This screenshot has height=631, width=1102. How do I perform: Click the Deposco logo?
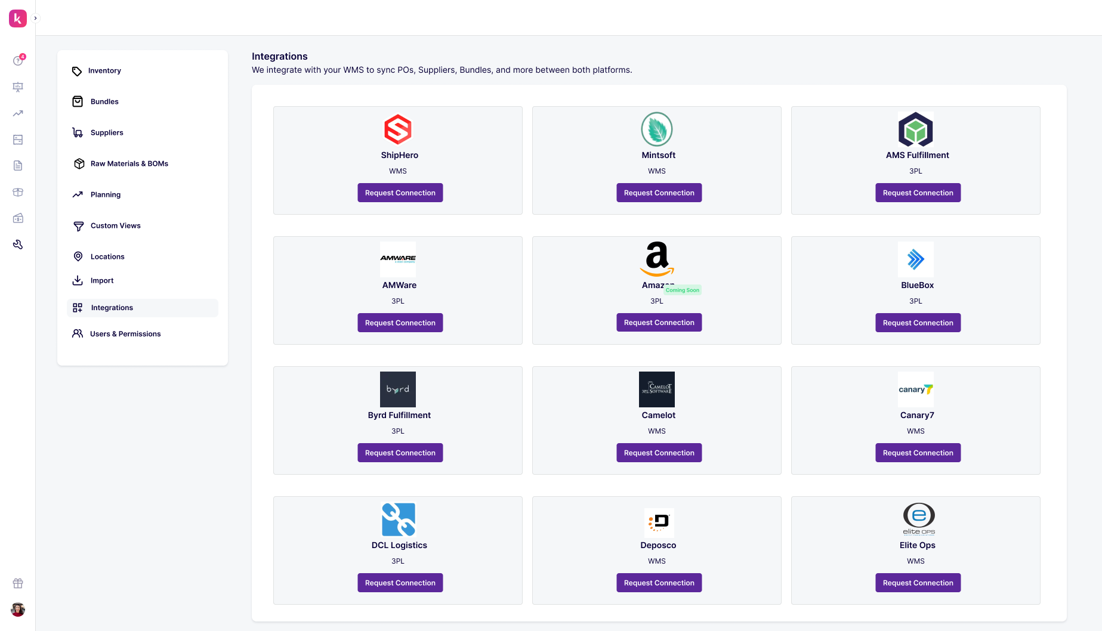coord(659,522)
